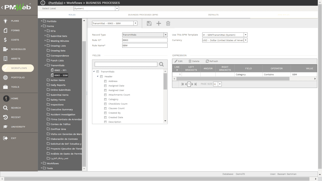The width and height of the screenshot is (322, 181).
Task: Click the Field column header
Action: 248,68
